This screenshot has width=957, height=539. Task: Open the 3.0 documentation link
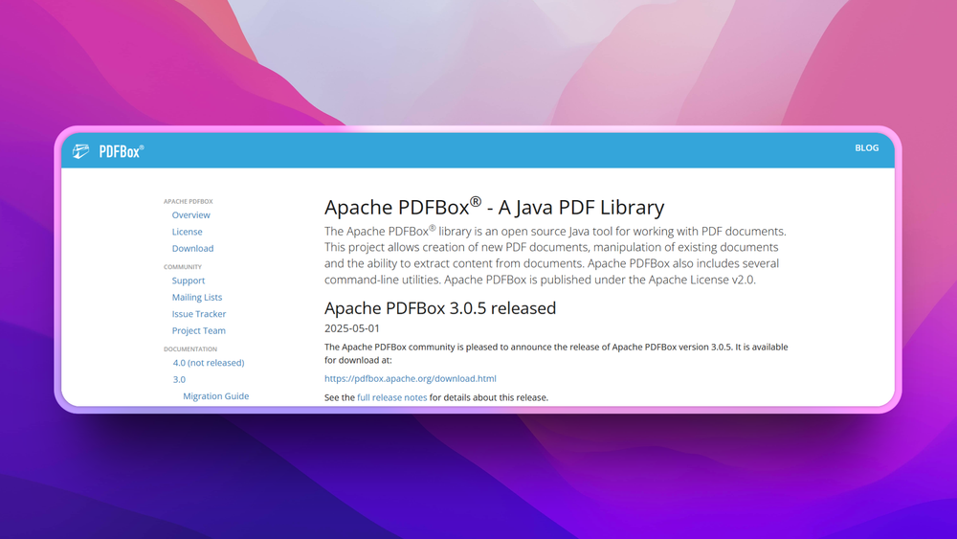[x=179, y=379]
